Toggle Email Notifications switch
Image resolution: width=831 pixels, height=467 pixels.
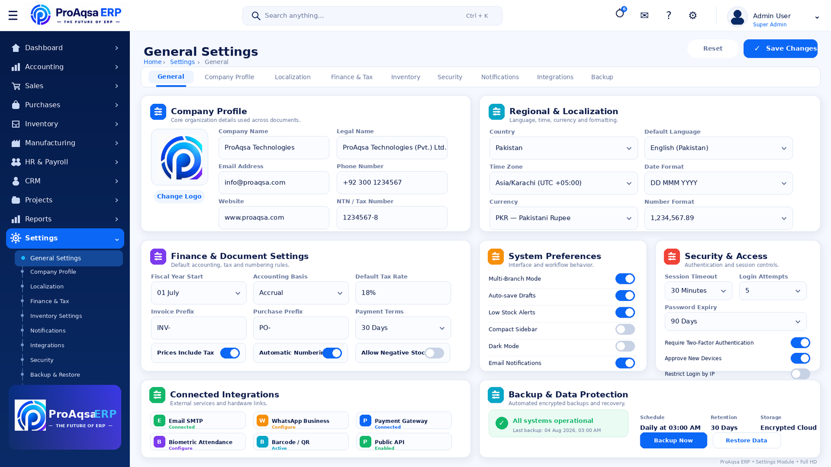coord(625,363)
